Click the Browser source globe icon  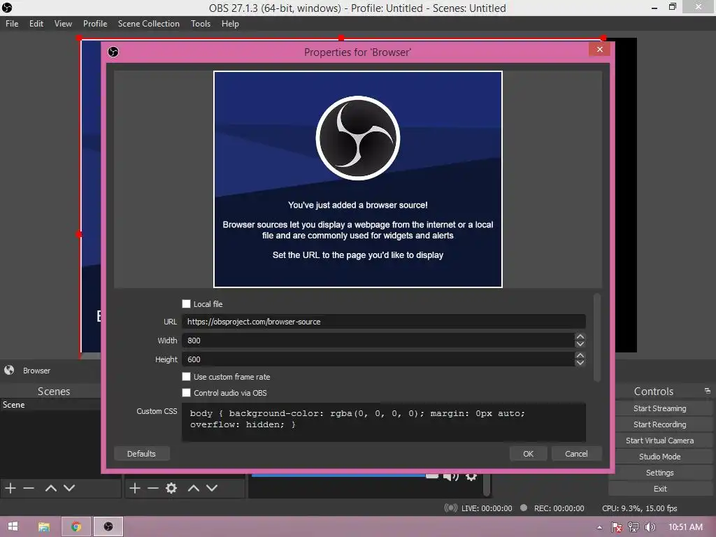[9, 371]
